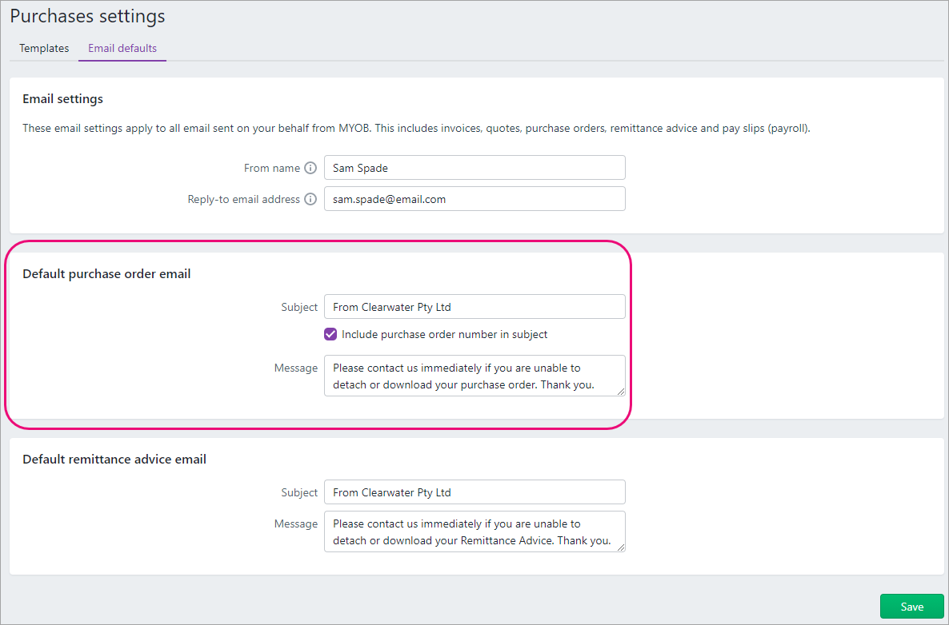Screen dimensions: 949x625
Task: Grab the purchase order message resize handle
Action: click(x=621, y=392)
